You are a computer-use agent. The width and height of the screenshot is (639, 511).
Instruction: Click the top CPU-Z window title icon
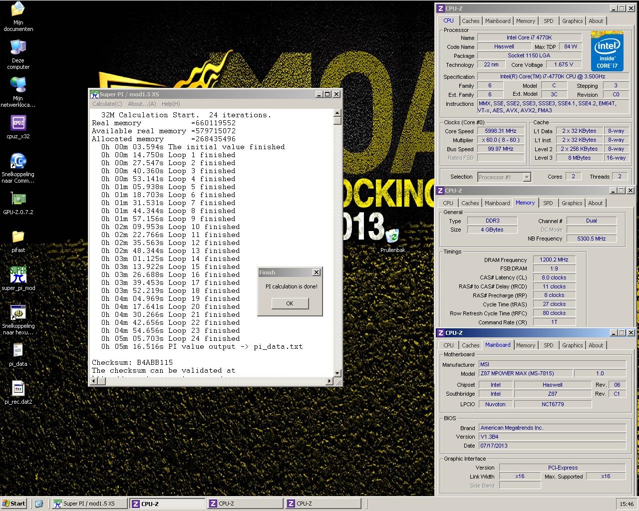pos(440,8)
